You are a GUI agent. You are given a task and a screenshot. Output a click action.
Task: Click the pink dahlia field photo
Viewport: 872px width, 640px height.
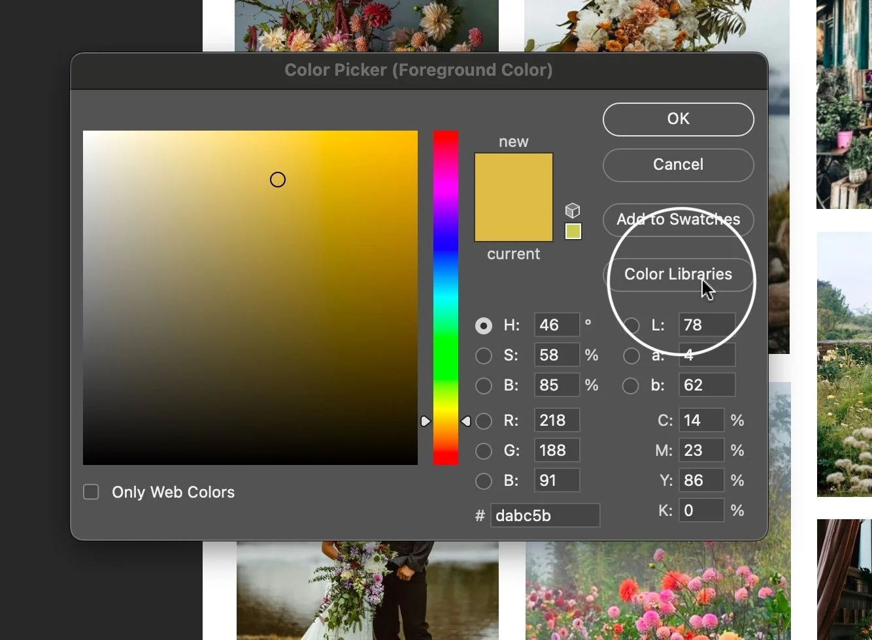coord(658,590)
